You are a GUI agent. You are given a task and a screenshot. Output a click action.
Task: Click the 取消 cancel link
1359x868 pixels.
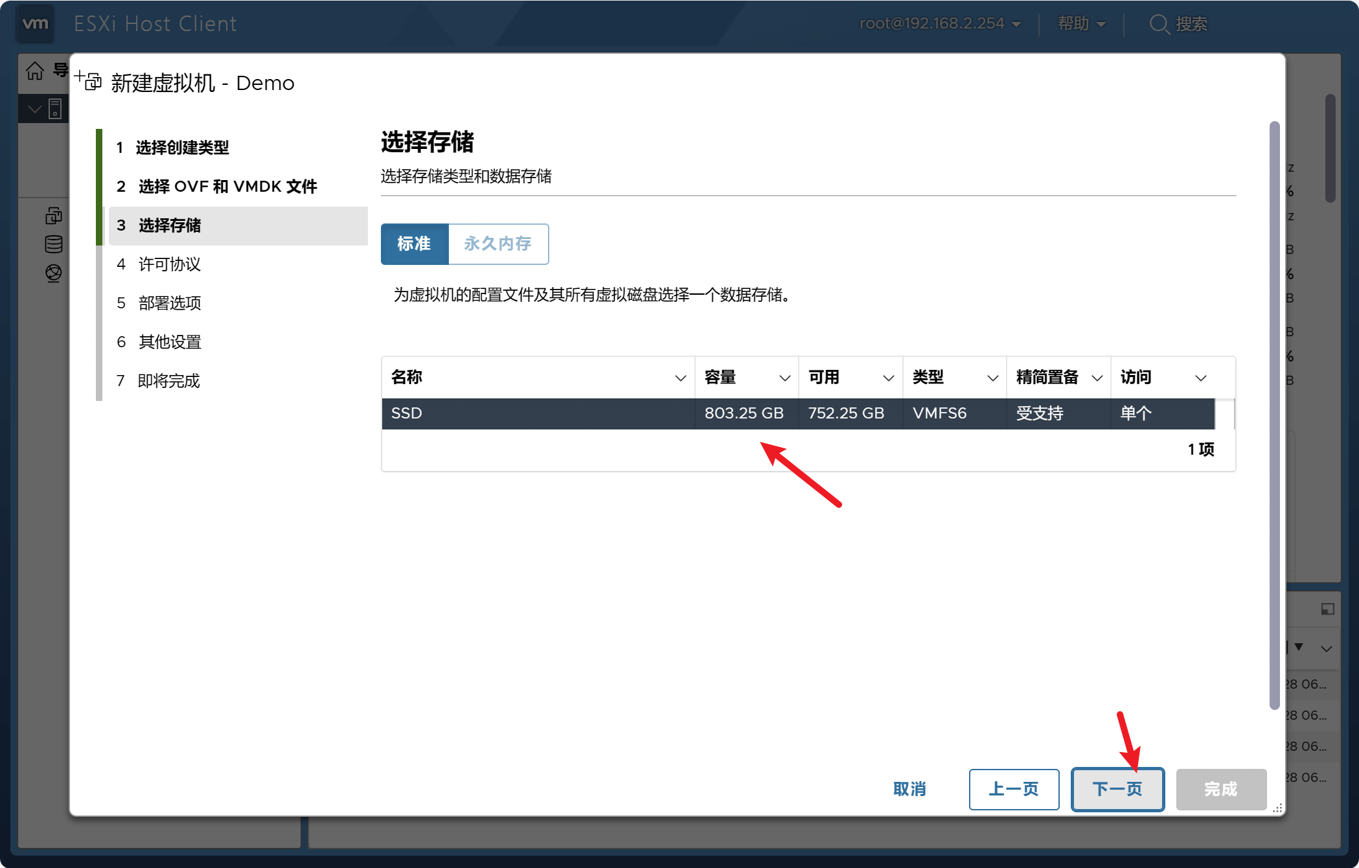point(909,789)
